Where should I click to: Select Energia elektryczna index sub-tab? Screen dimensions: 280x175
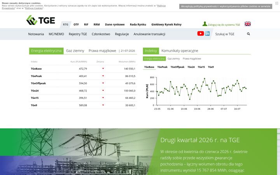pyautogui.click(x=154, y=59)
